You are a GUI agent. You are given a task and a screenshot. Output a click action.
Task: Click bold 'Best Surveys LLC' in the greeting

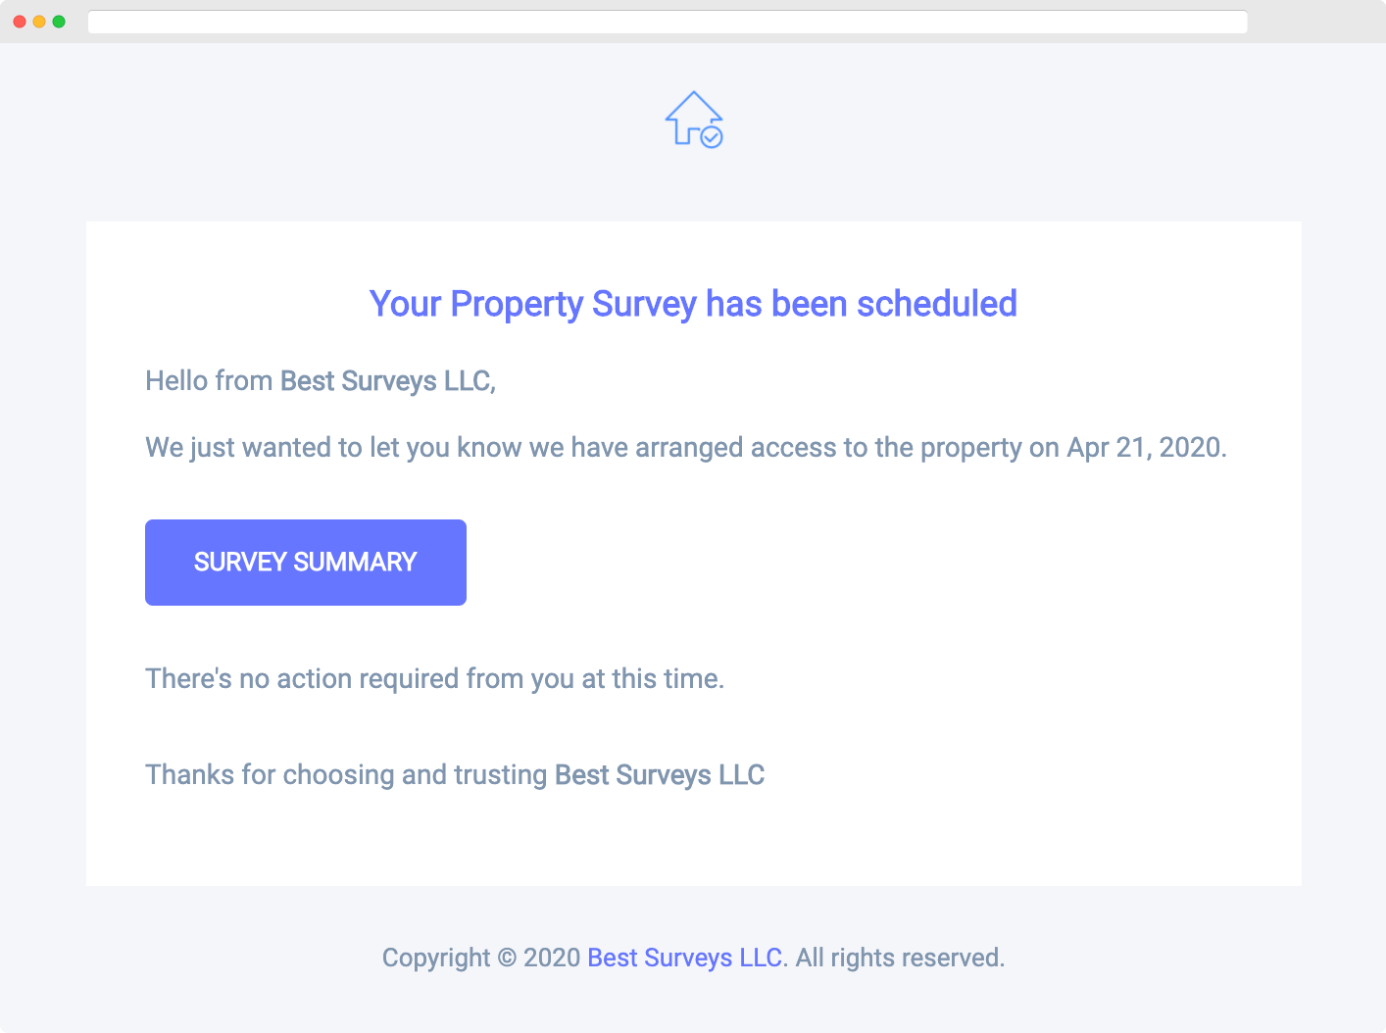tap(387, 381)
